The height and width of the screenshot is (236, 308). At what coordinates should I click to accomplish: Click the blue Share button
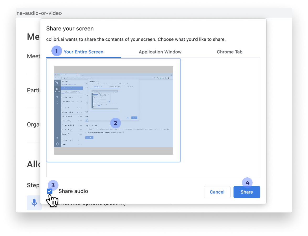click(247, 192)
